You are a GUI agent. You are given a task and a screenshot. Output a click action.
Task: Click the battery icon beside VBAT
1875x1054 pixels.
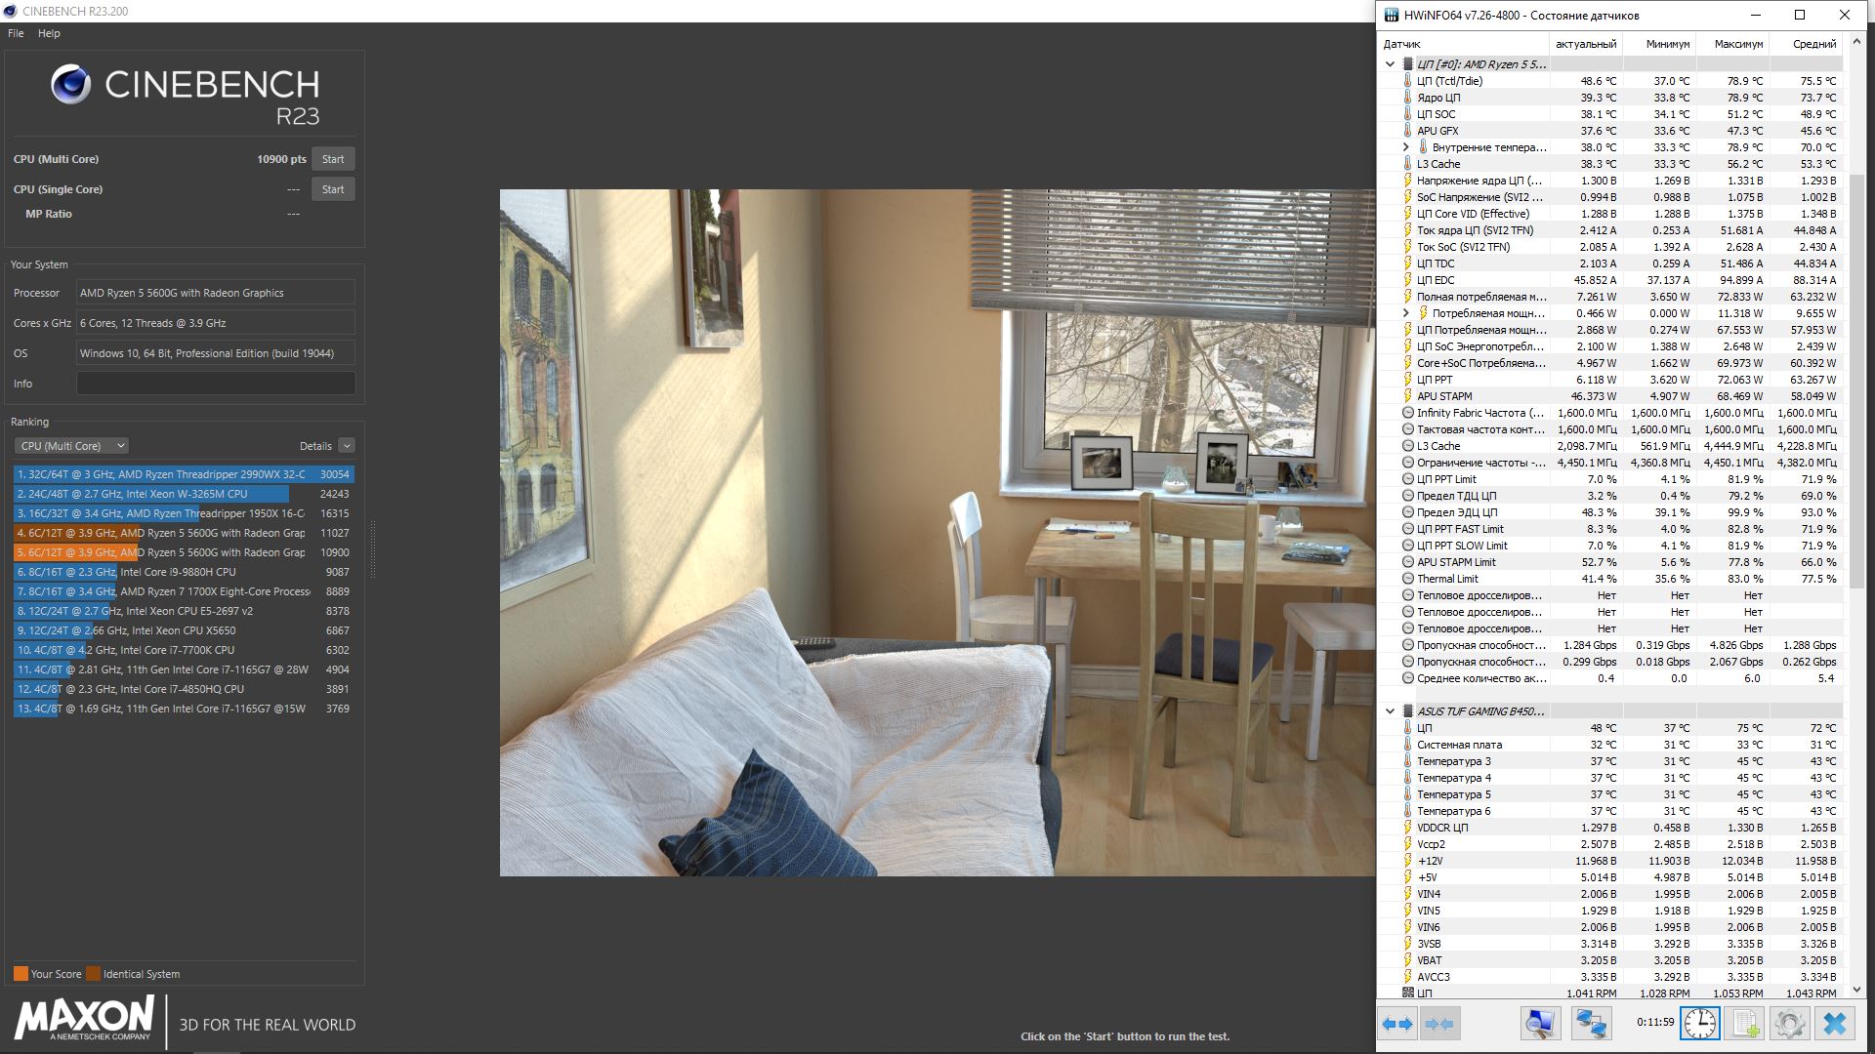[1408, 960]
